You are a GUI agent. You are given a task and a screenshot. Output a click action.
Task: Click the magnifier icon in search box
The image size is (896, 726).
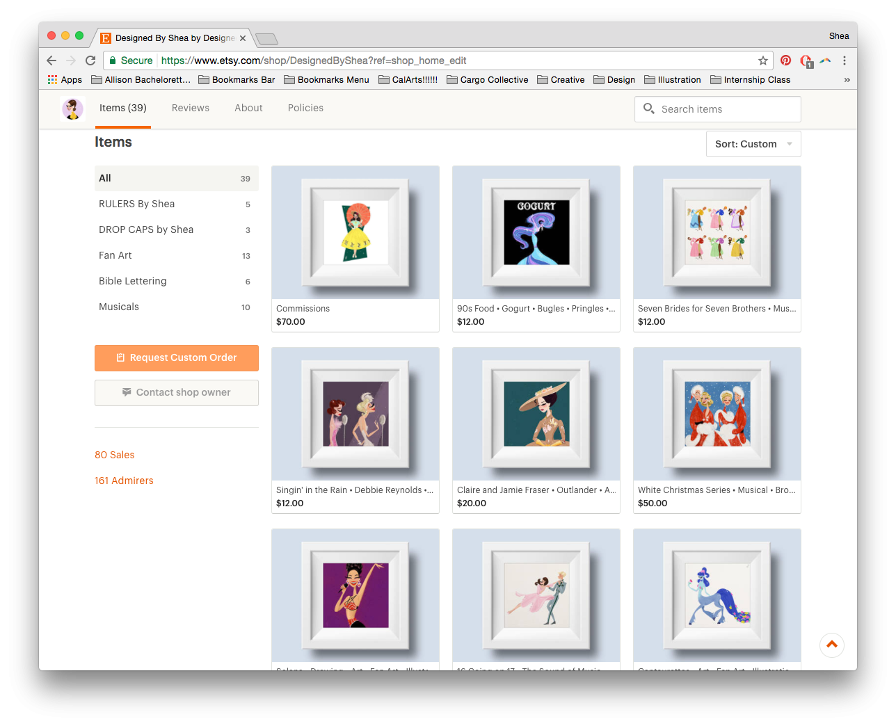click(649, 108)
